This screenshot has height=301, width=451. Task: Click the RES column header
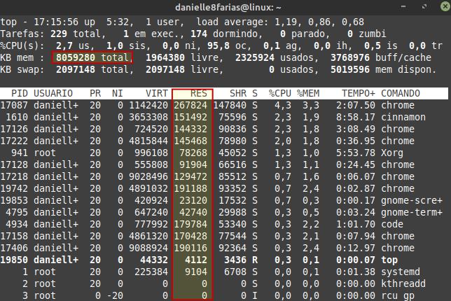coord(198,93)
